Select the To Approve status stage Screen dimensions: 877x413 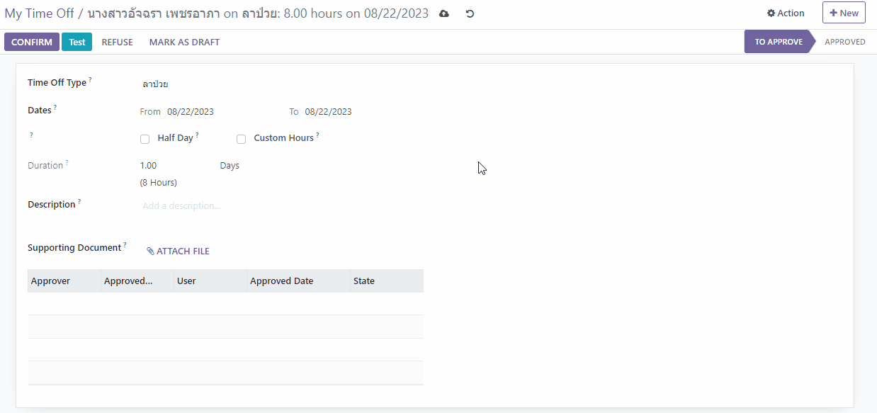tap(778, 42)
